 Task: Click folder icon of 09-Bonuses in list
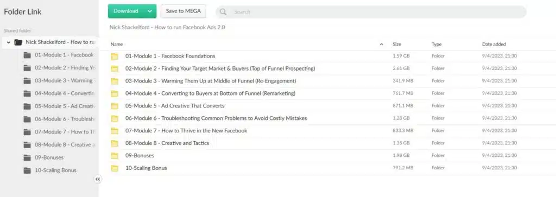[115, 156]
